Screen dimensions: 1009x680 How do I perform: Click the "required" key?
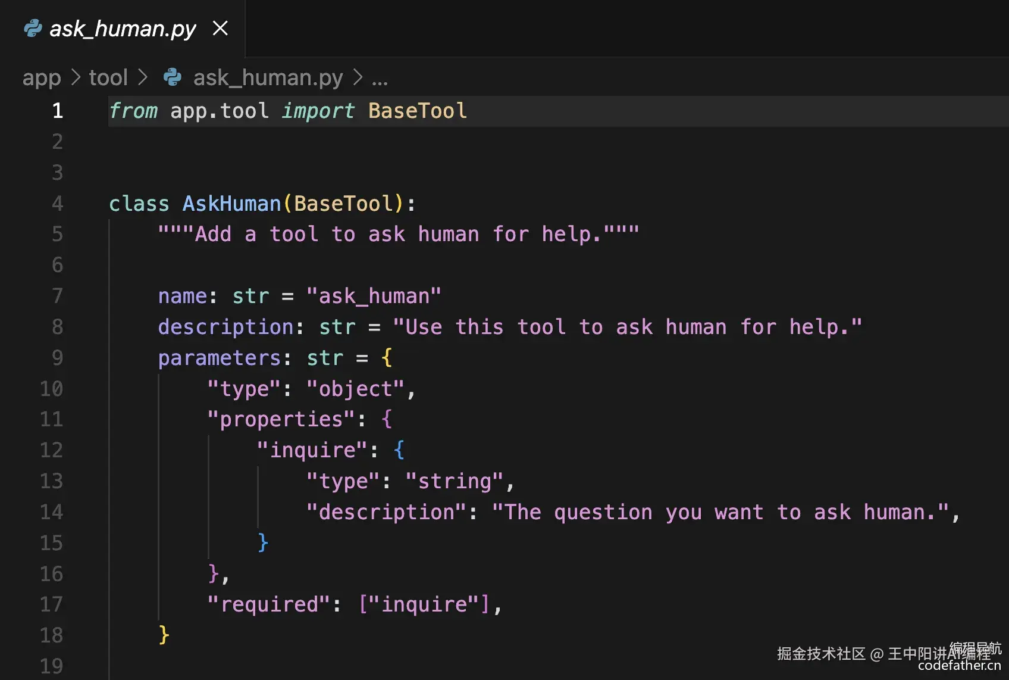point(268,604)
